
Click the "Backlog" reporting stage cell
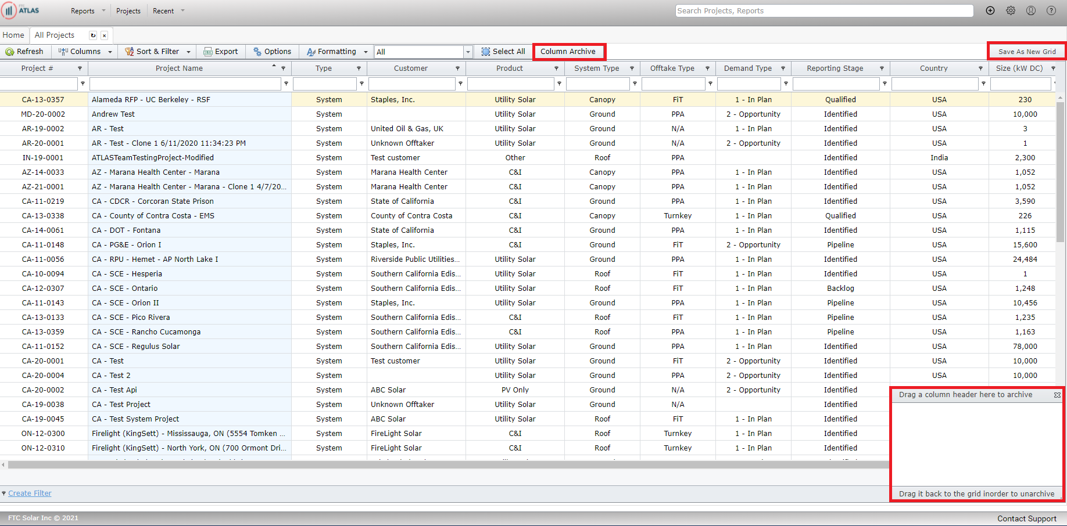click(840, 289)
